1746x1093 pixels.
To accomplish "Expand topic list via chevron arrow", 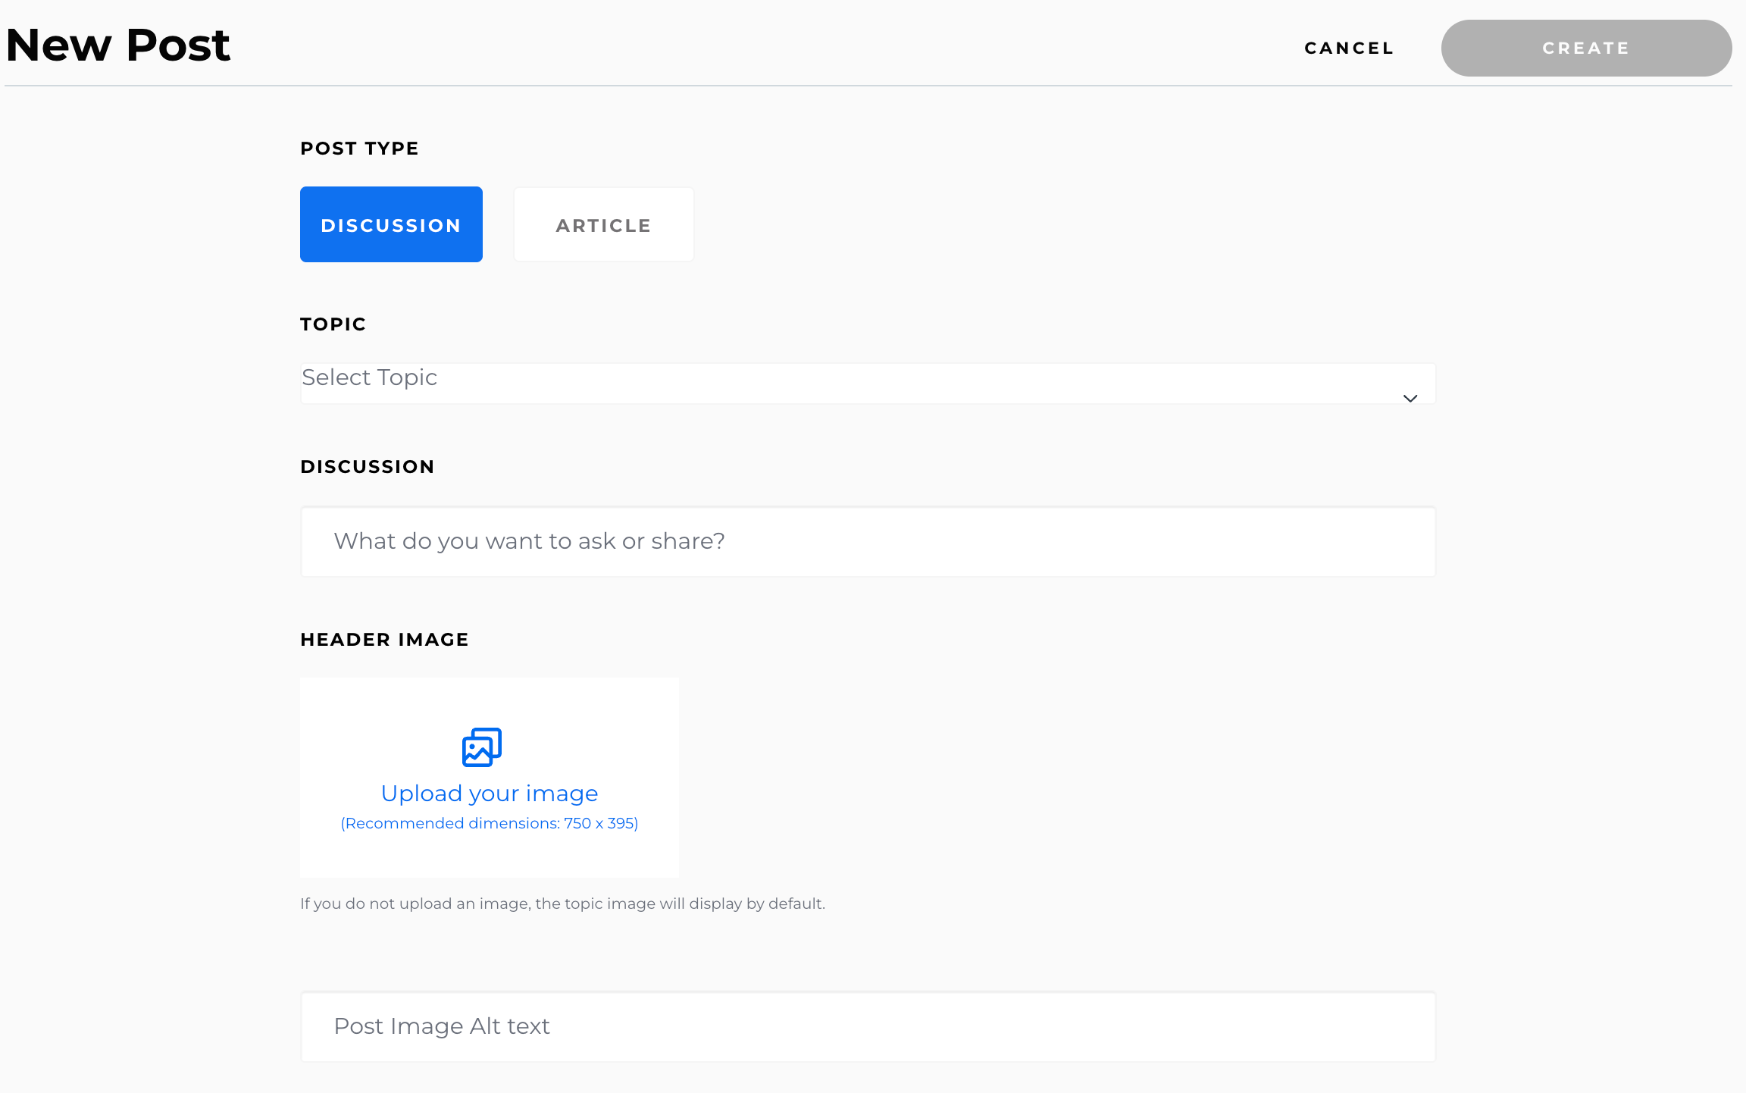I will point(1410,398).
